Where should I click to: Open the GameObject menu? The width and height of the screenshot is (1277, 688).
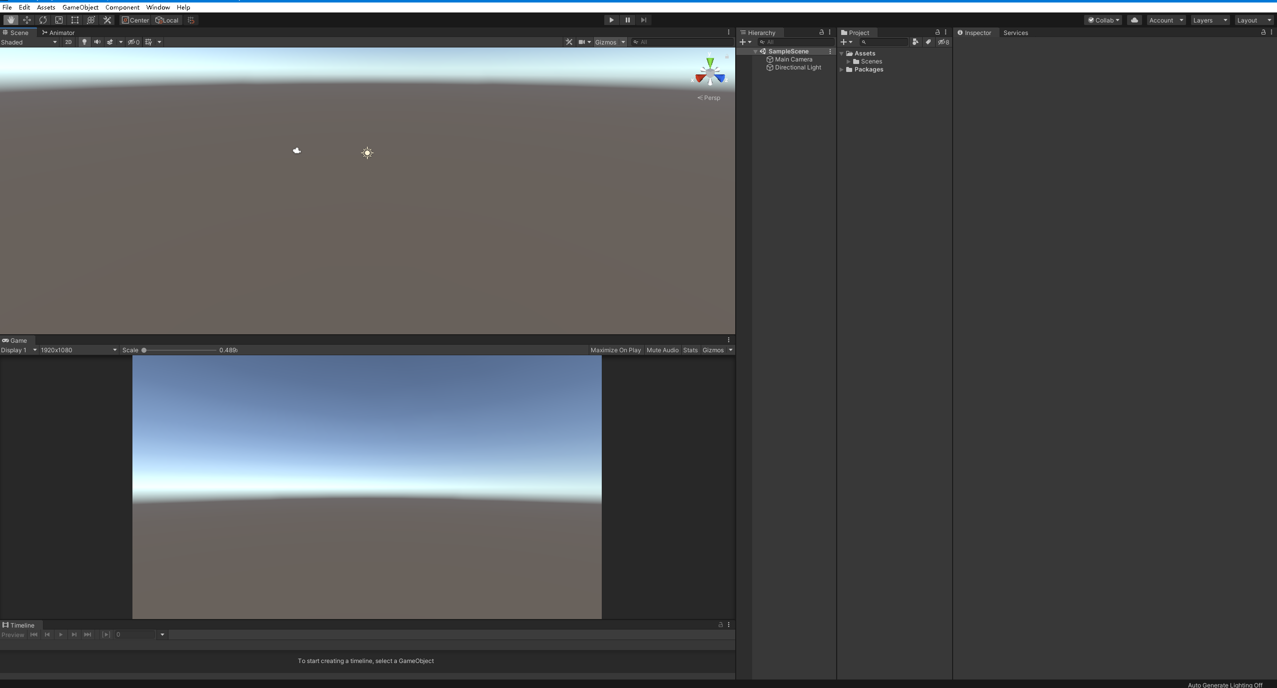click(80, 7)
